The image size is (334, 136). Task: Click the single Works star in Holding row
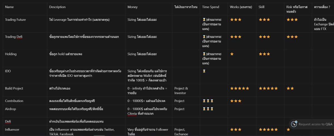pyautogui.click(x=232, y=54)
